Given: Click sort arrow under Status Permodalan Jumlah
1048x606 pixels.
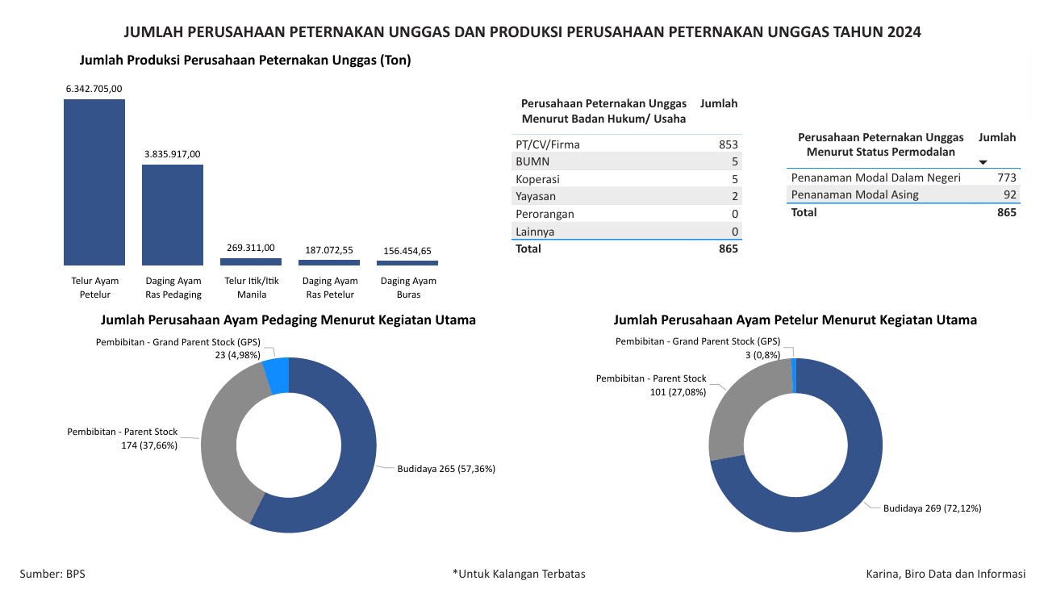Looking at the screenshot, I should click(x=983, y=162).
